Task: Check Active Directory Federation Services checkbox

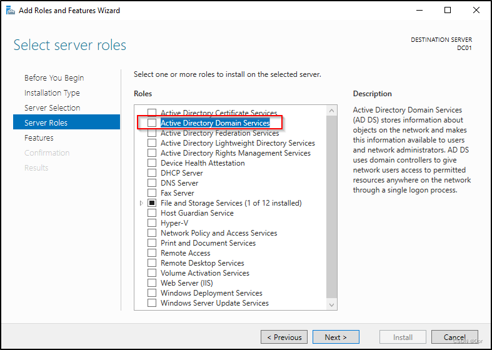Action: click(x=152, y=133)
